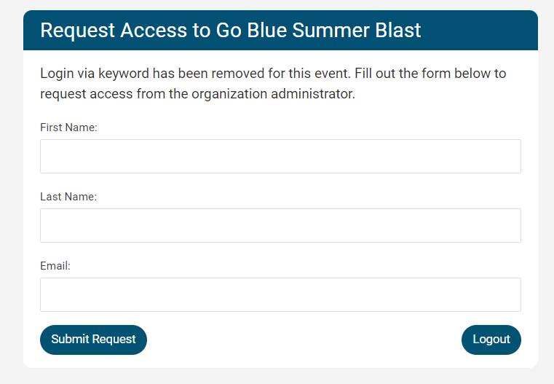Click "Go Blue" in the header title
Screen dimensions: 554x384
point(248,31)
